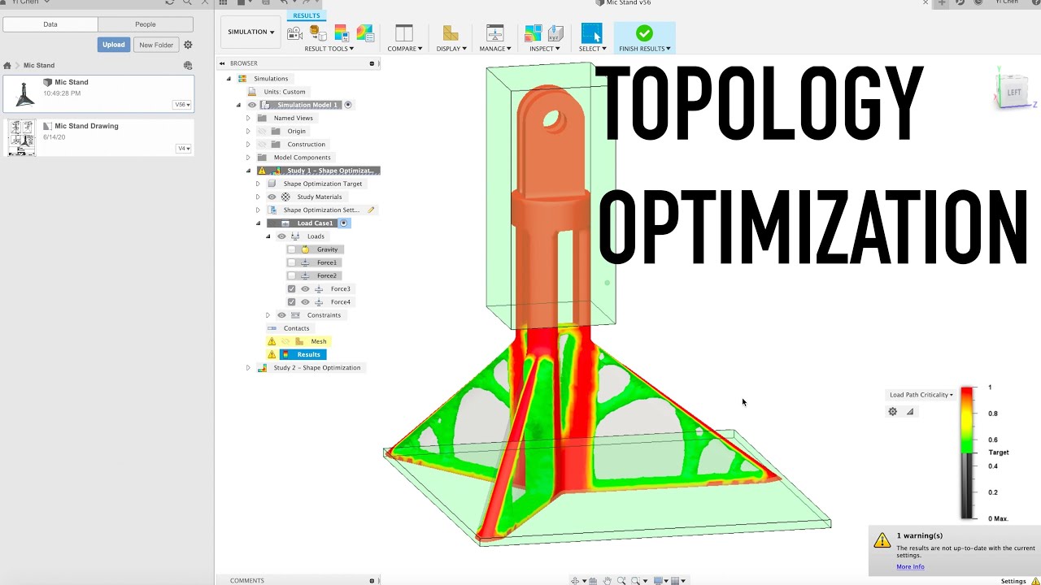Screen dimensions: 1041x585
Task: Click the view cube LEFT face
Action: pyautogui.click(x=1013, y=93)
